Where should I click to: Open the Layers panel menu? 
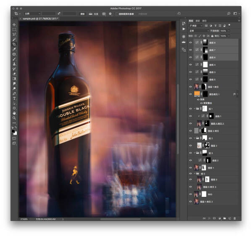click(239, 21)
